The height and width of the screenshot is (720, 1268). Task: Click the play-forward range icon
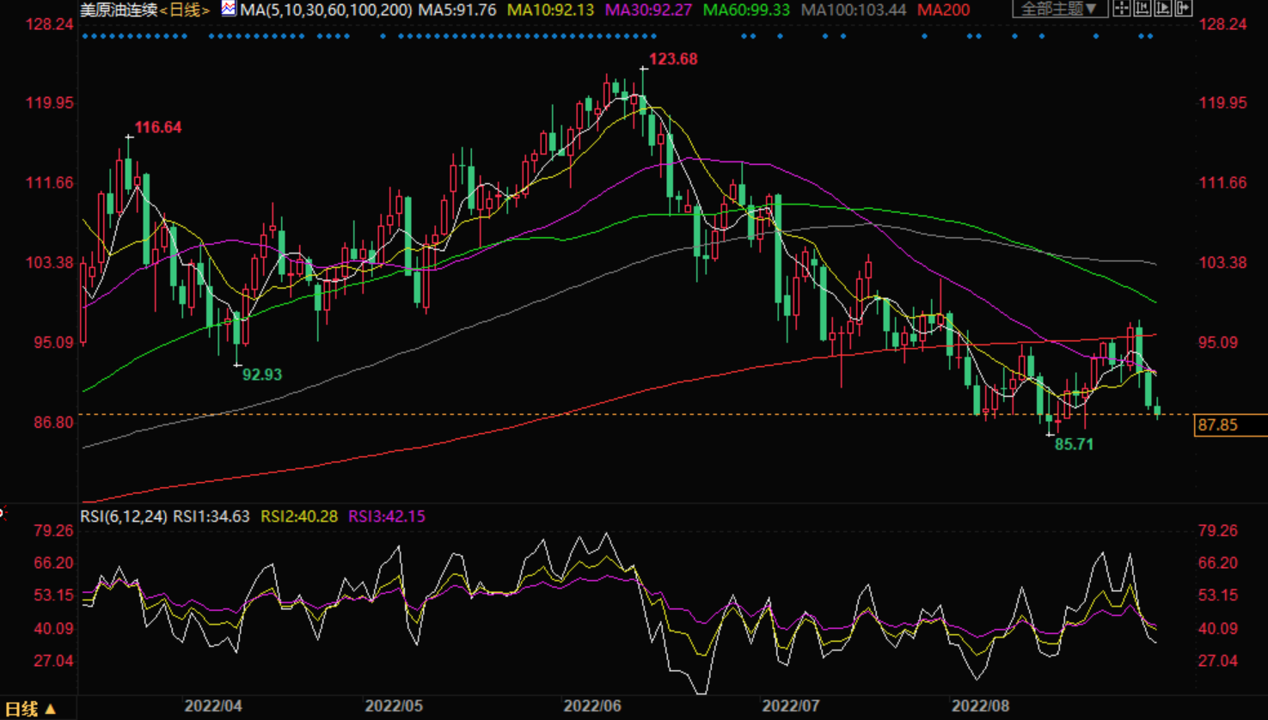point(1163,9)
